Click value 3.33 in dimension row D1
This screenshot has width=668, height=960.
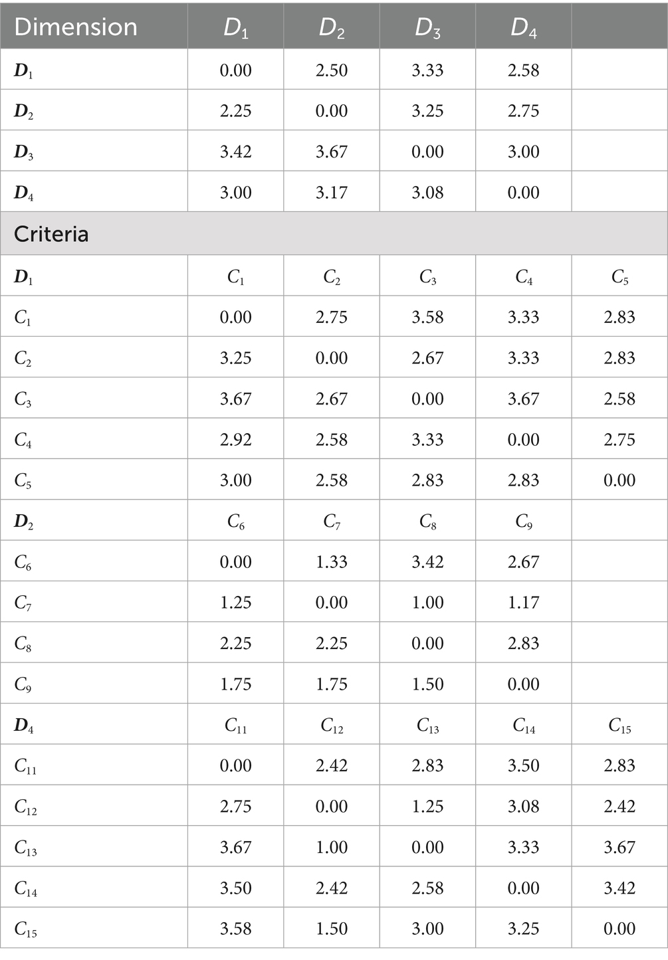point(427,70)
